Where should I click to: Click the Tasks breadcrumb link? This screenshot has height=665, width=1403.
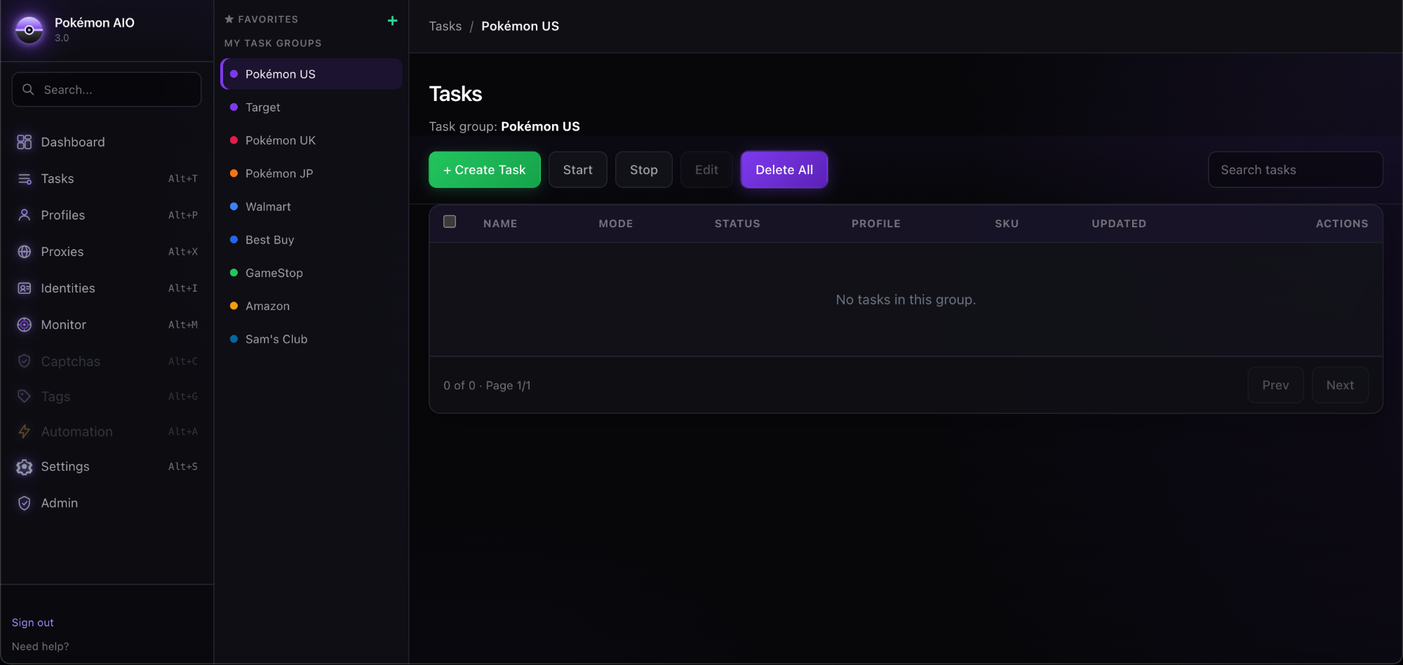click(x=445, y=26)
